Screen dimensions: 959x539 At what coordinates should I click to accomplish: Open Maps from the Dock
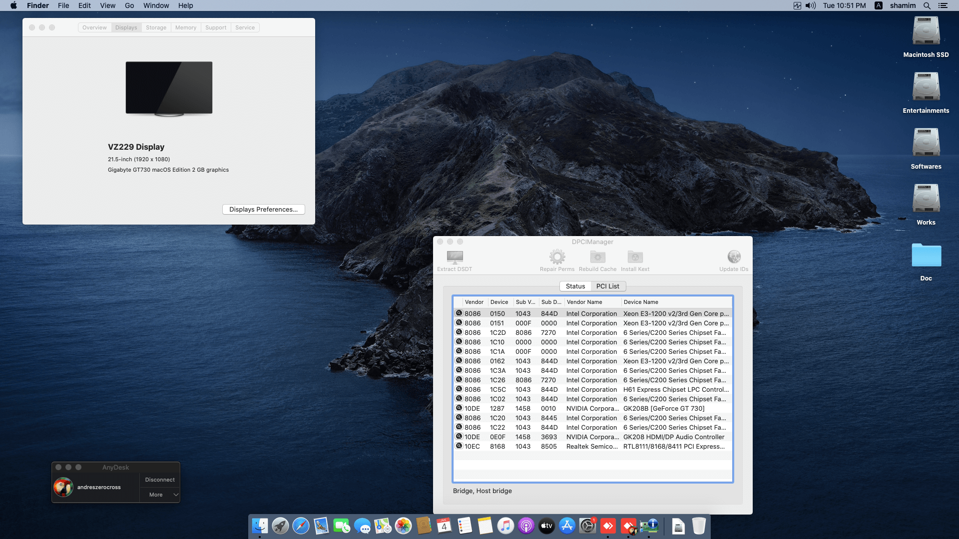(x=383, y=526)
